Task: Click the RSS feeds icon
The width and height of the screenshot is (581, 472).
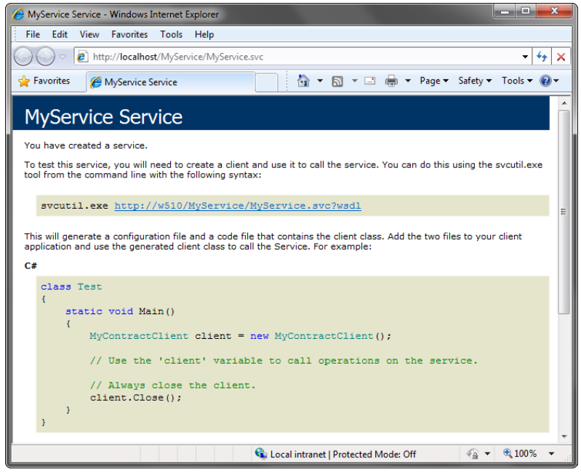Action: click(x=337, y=81)
